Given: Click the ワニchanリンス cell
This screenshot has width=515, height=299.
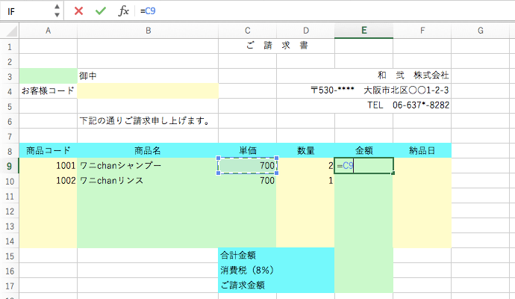Looking at the screenshot, I should (148, 181).
